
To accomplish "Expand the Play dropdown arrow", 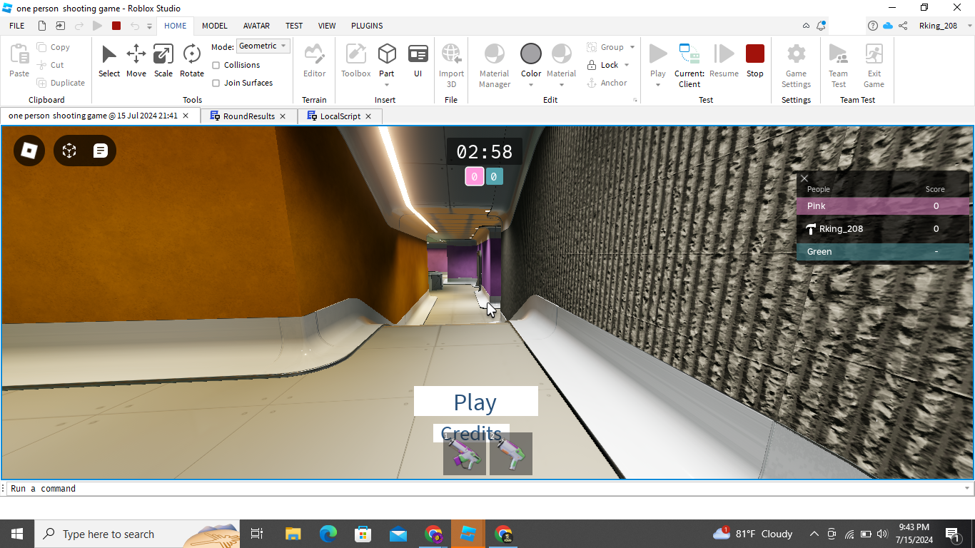I will coord(658,85).
